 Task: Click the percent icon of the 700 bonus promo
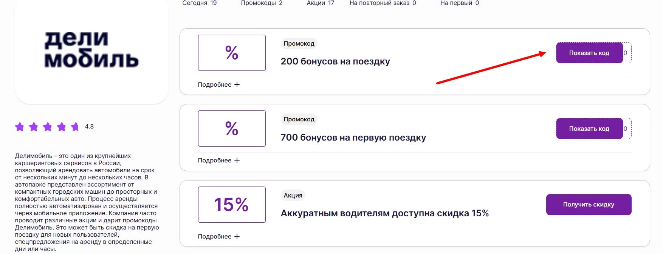pos(231,129)
